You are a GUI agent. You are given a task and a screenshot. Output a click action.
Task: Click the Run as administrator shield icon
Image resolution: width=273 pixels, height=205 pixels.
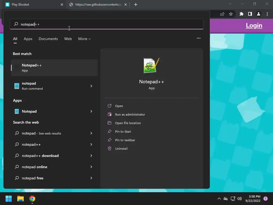pyautogui.click(x=110, y=114)
